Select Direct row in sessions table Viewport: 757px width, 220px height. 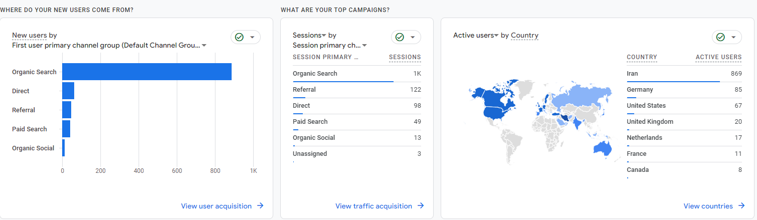point(357,106)
